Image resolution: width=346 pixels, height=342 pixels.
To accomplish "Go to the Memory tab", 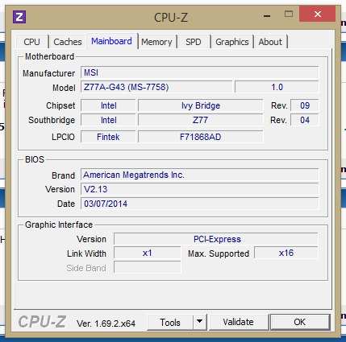I will pyautogui.click(x=156, y=42).
